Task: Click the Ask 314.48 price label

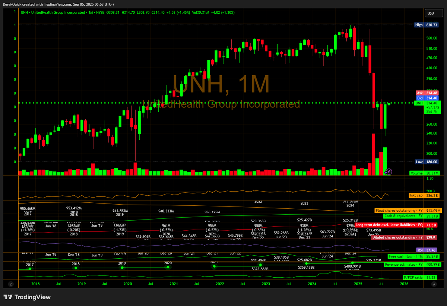Action: pyautogui.click(x=427, y=93)
